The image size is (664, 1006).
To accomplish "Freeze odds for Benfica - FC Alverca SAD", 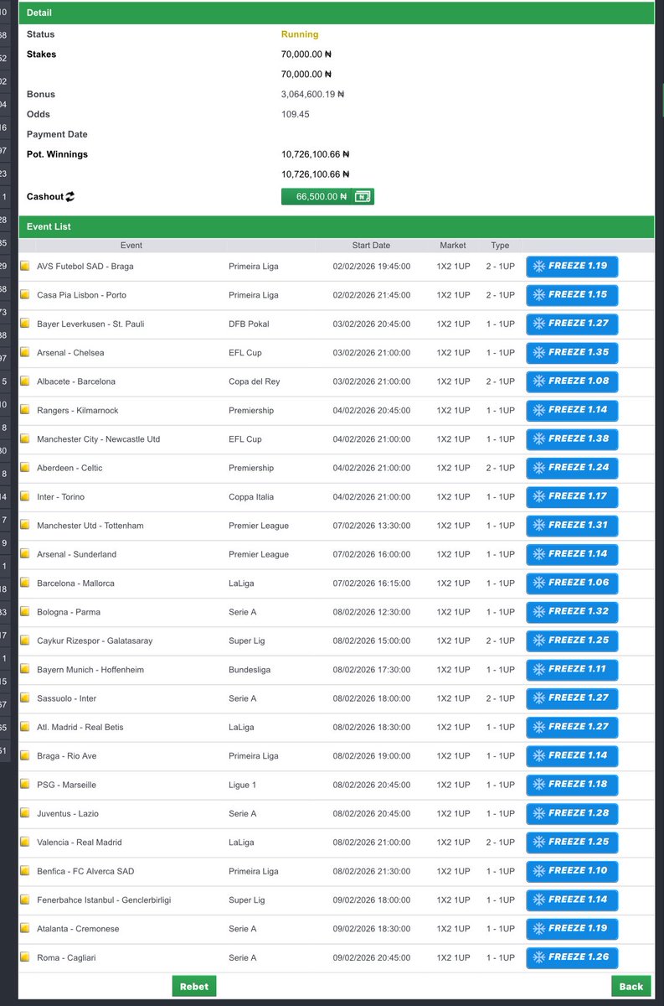I will click(572, 871).
